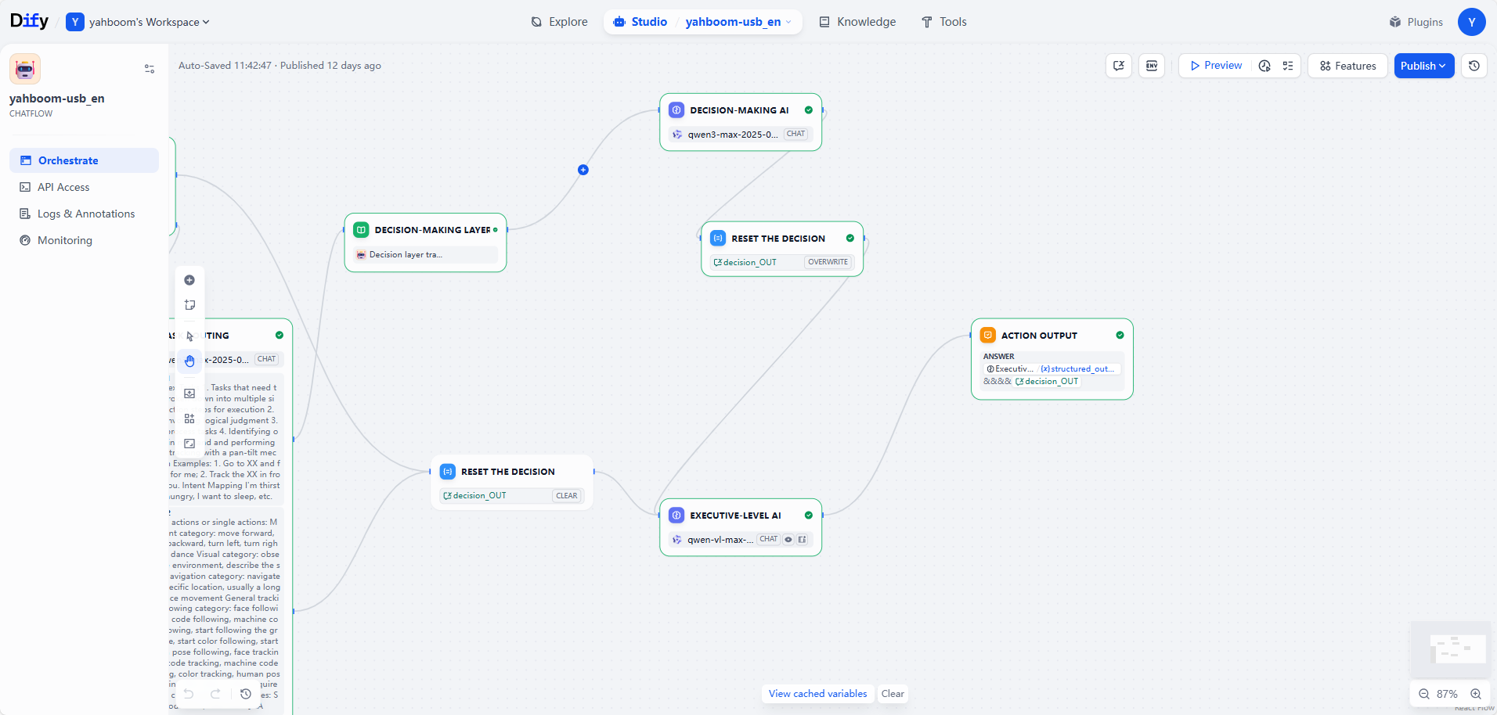Viewport: 1497px width, 715px height.
Task: Export image using the canvas toolbar icon
Action: click(x=189, y=393)
